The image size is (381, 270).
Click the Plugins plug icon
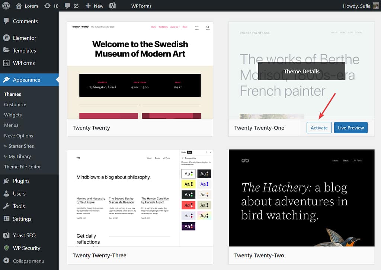point(6,181)
